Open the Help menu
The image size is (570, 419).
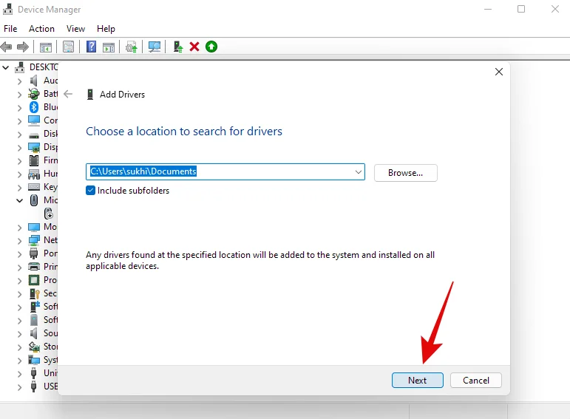[106, 29]
